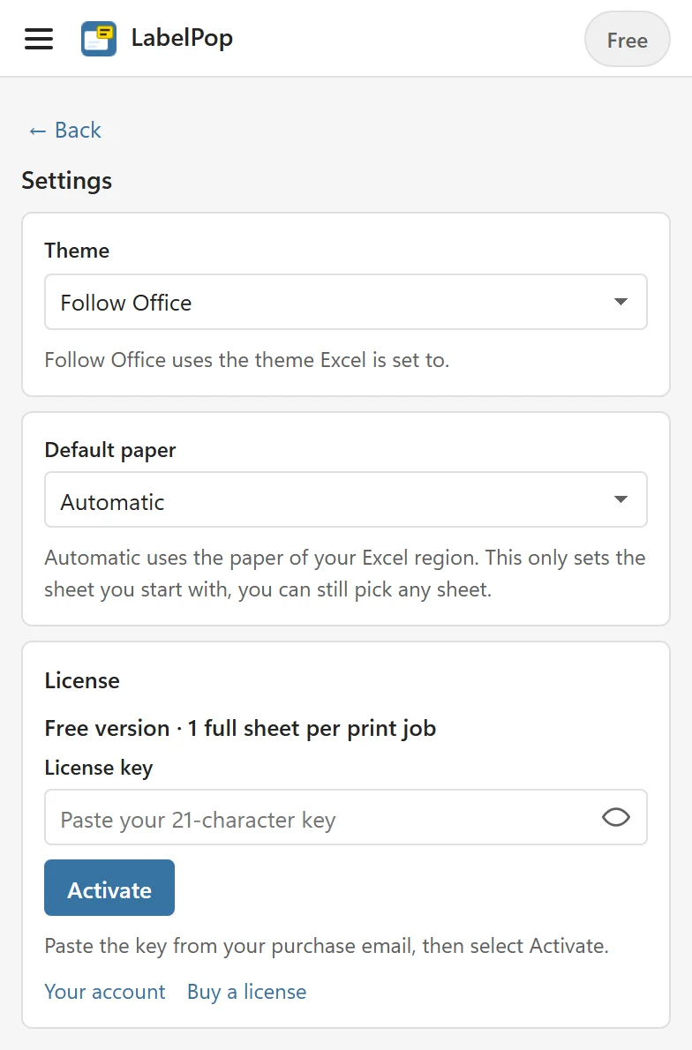Toggle license key visibility eye icon
The width and height of the screenshot is (692, 1050).
click(x=615, y=817)
